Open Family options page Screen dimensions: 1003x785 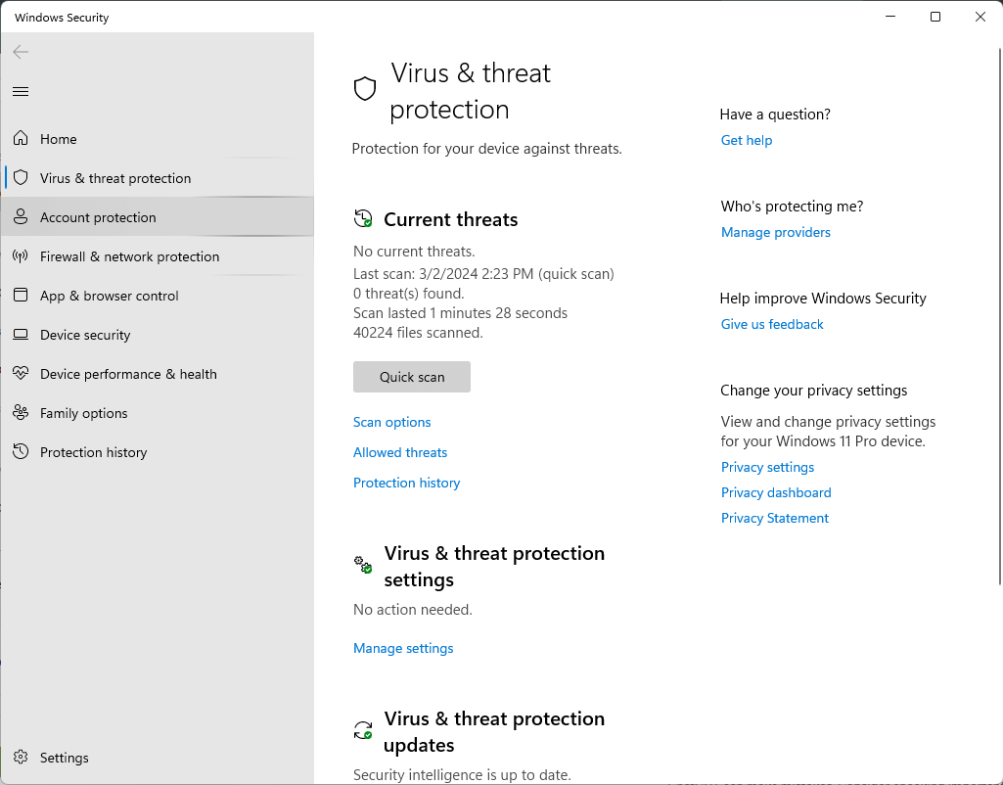(x=158, y=413)
